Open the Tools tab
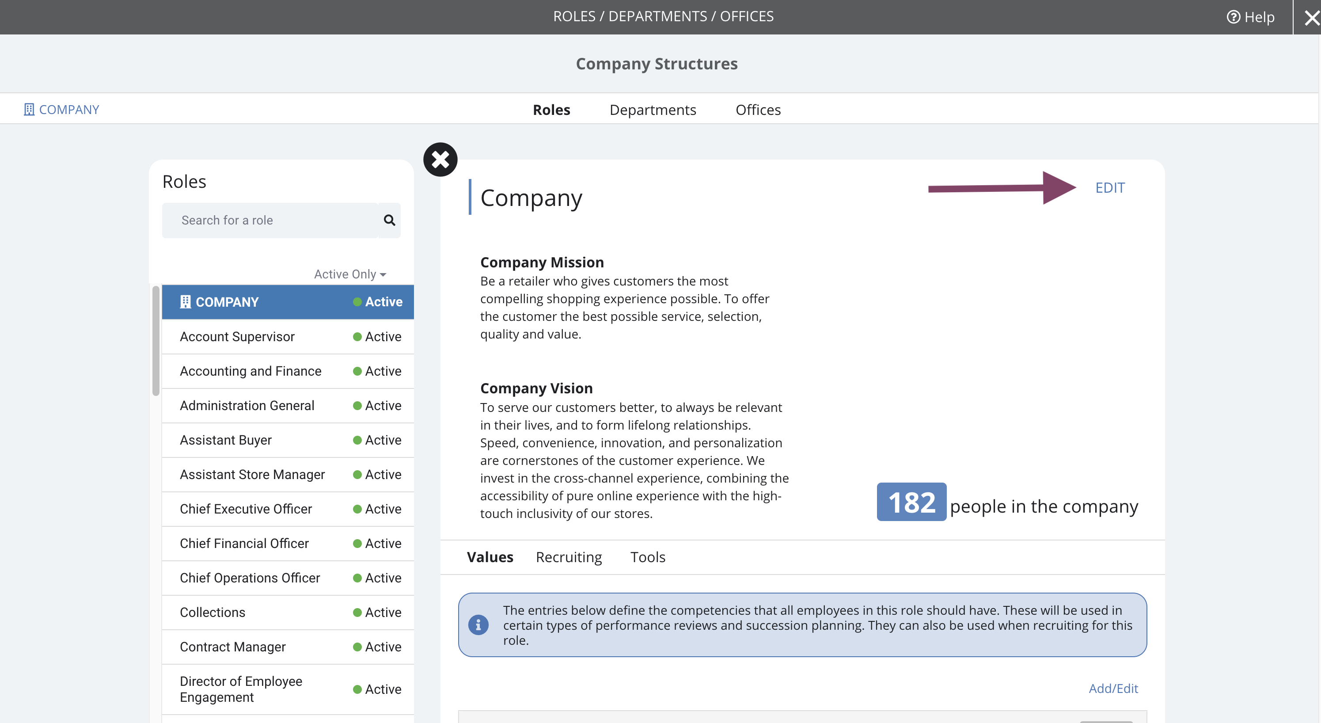 [x=648, y=557]
